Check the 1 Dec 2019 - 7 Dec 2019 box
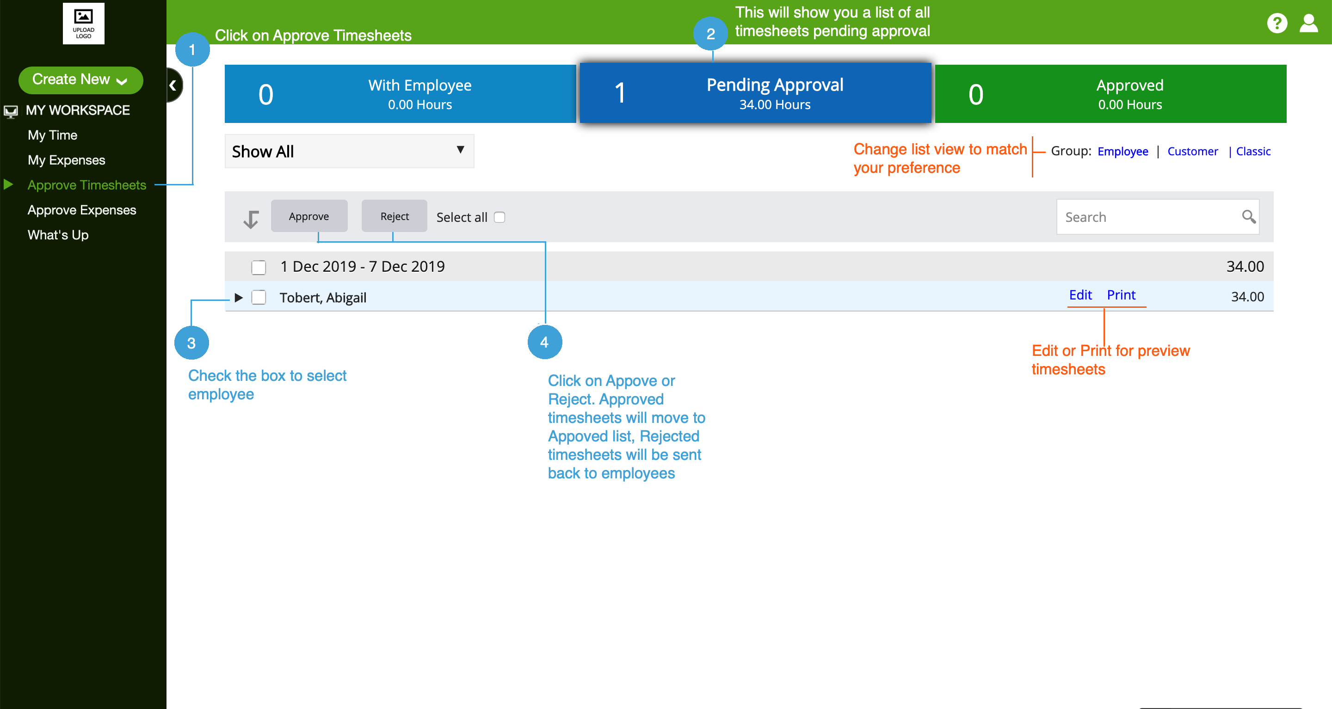This screenshot has width=1332, height=709. click(x=259, y=267)
